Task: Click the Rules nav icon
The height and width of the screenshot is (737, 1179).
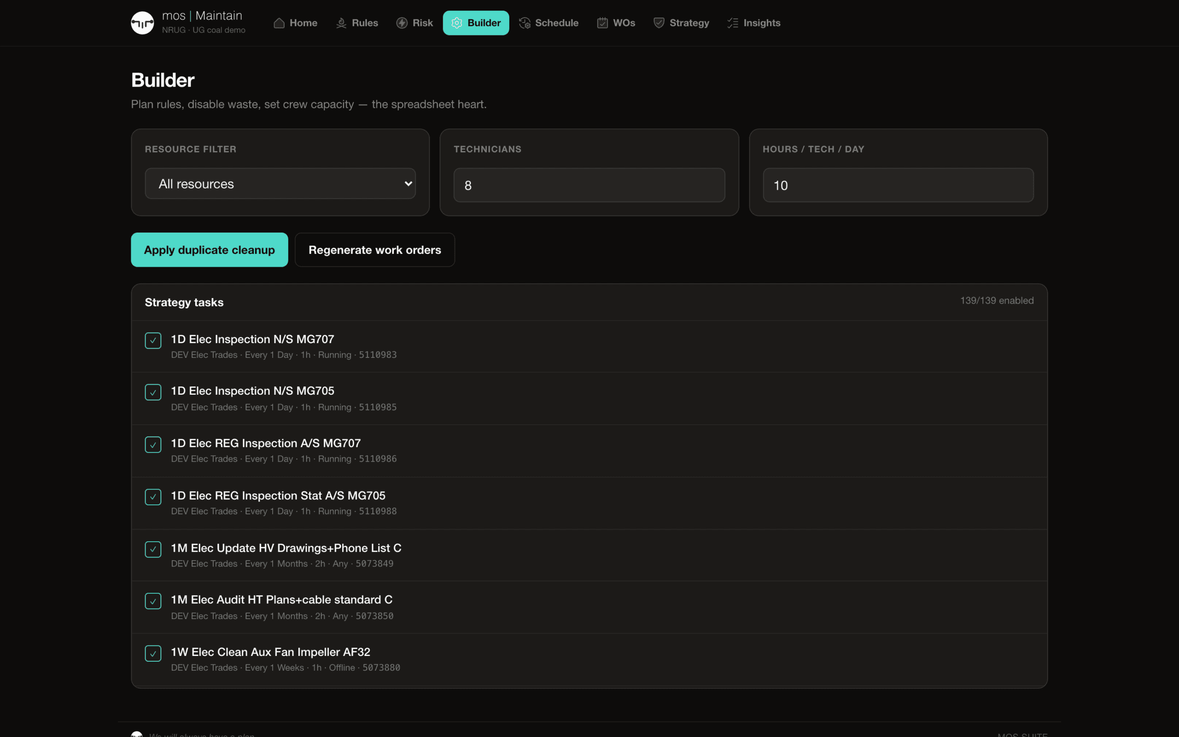Action: (x=342, y=23)
